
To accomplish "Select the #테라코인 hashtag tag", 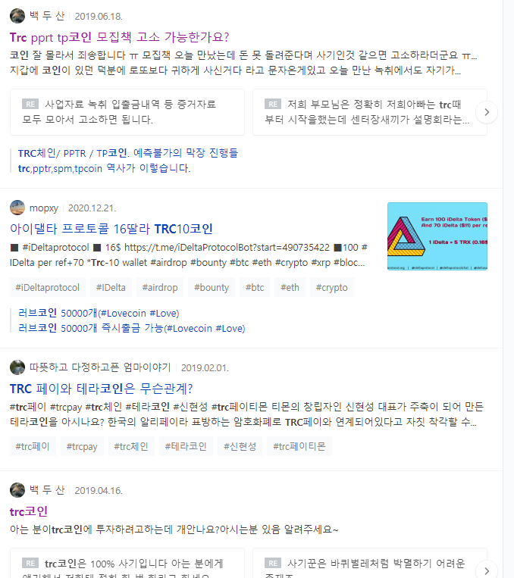I will coord(186,446).
